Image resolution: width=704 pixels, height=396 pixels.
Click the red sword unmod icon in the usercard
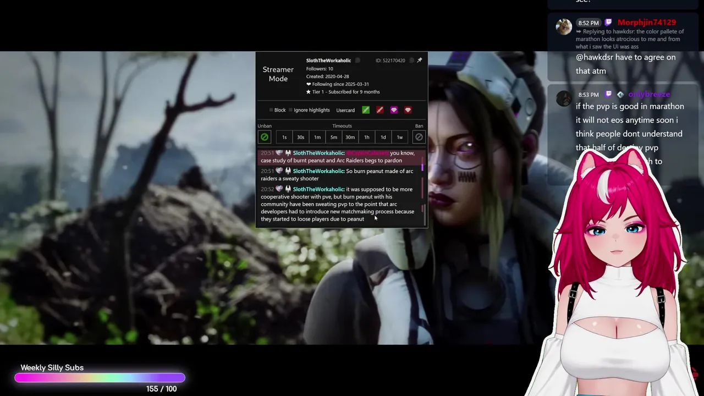click(x=380, y=110)
